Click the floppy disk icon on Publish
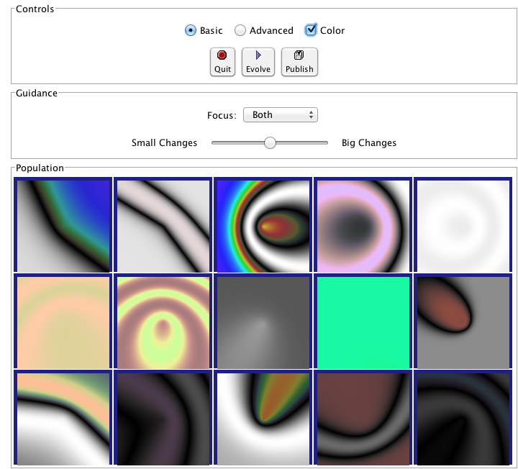518x469 pixels. pyautogui.click(x=299, y=55)
